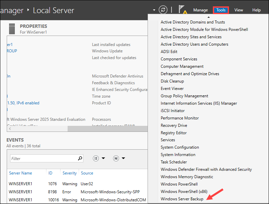
Task: Click the breadcrumb arrow before Local Server
Action: coord(28,10)
